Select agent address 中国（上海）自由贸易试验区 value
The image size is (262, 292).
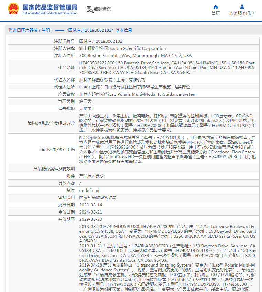(135, 87)
